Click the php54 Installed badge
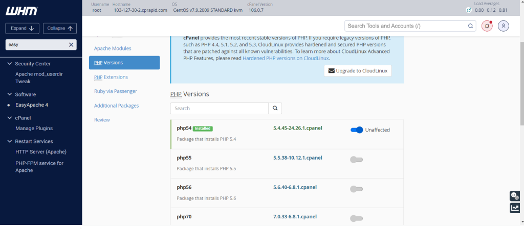 pos(203,129)
